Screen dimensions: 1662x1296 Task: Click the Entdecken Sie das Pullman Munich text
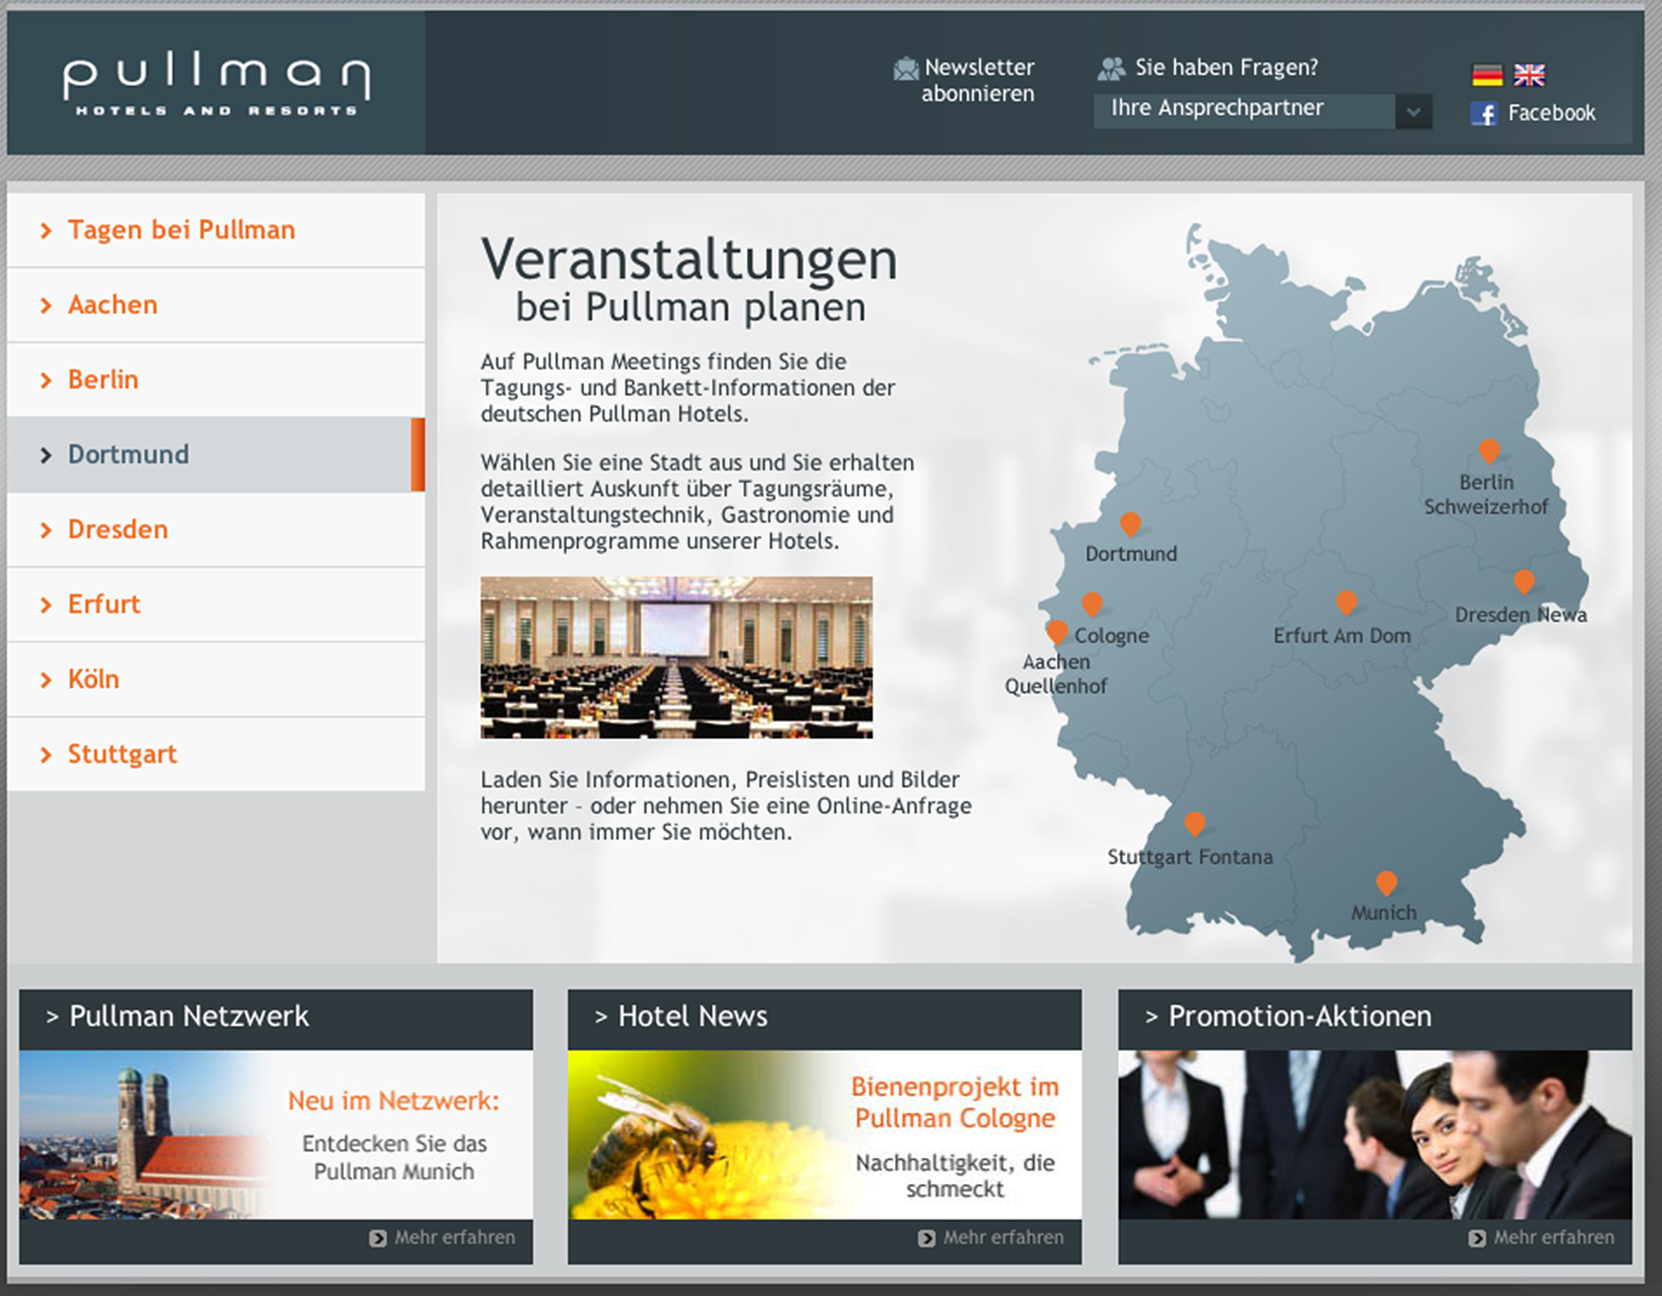[x=394, y=1157]
